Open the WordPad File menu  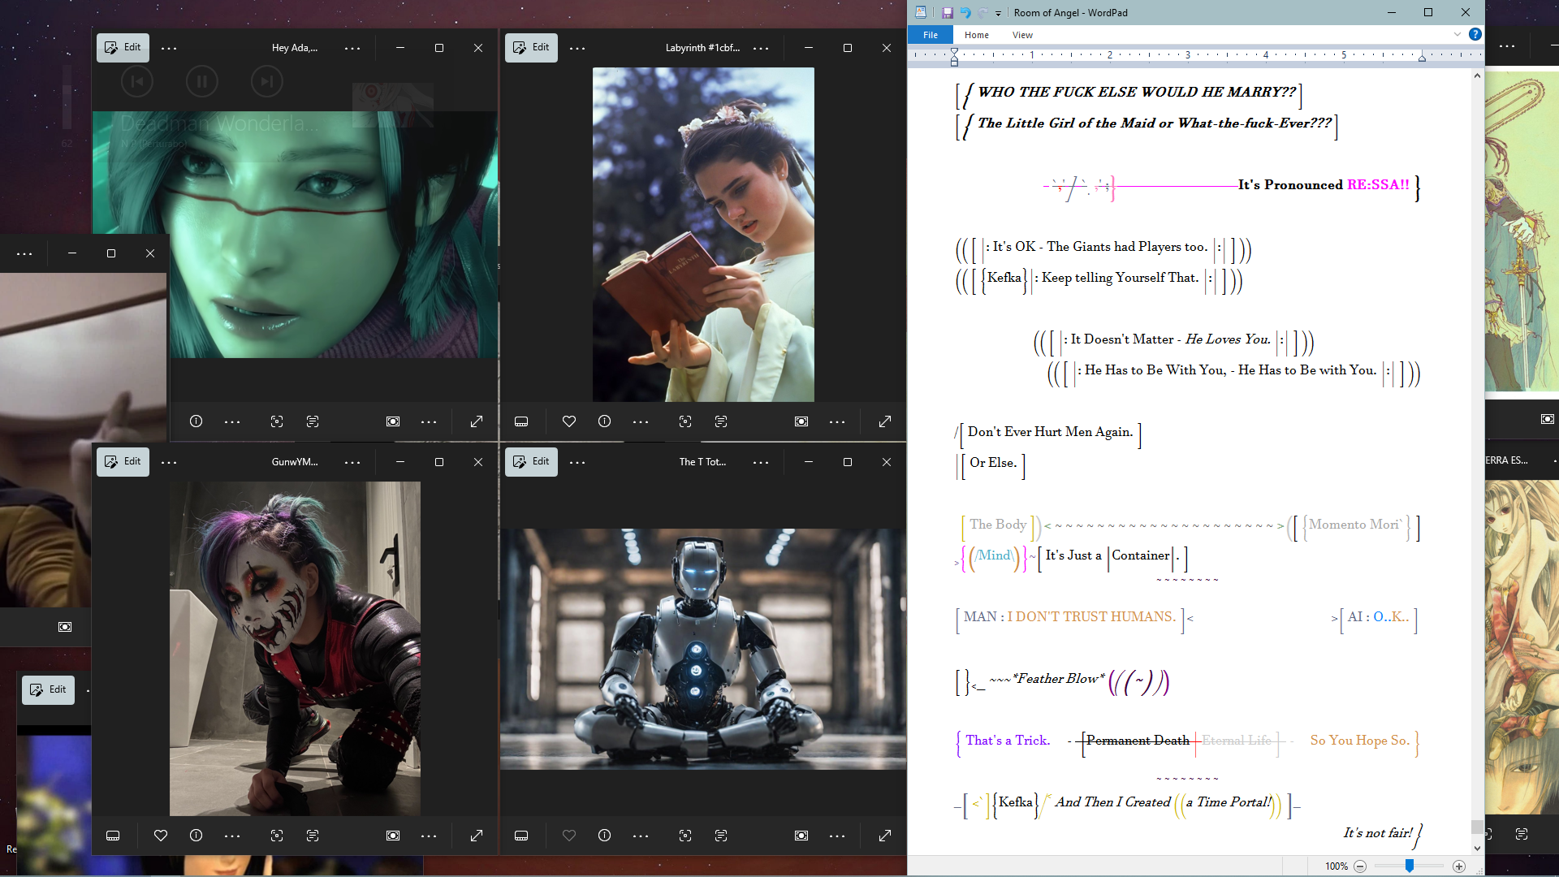pyautogui.click(x=931, y=35)
